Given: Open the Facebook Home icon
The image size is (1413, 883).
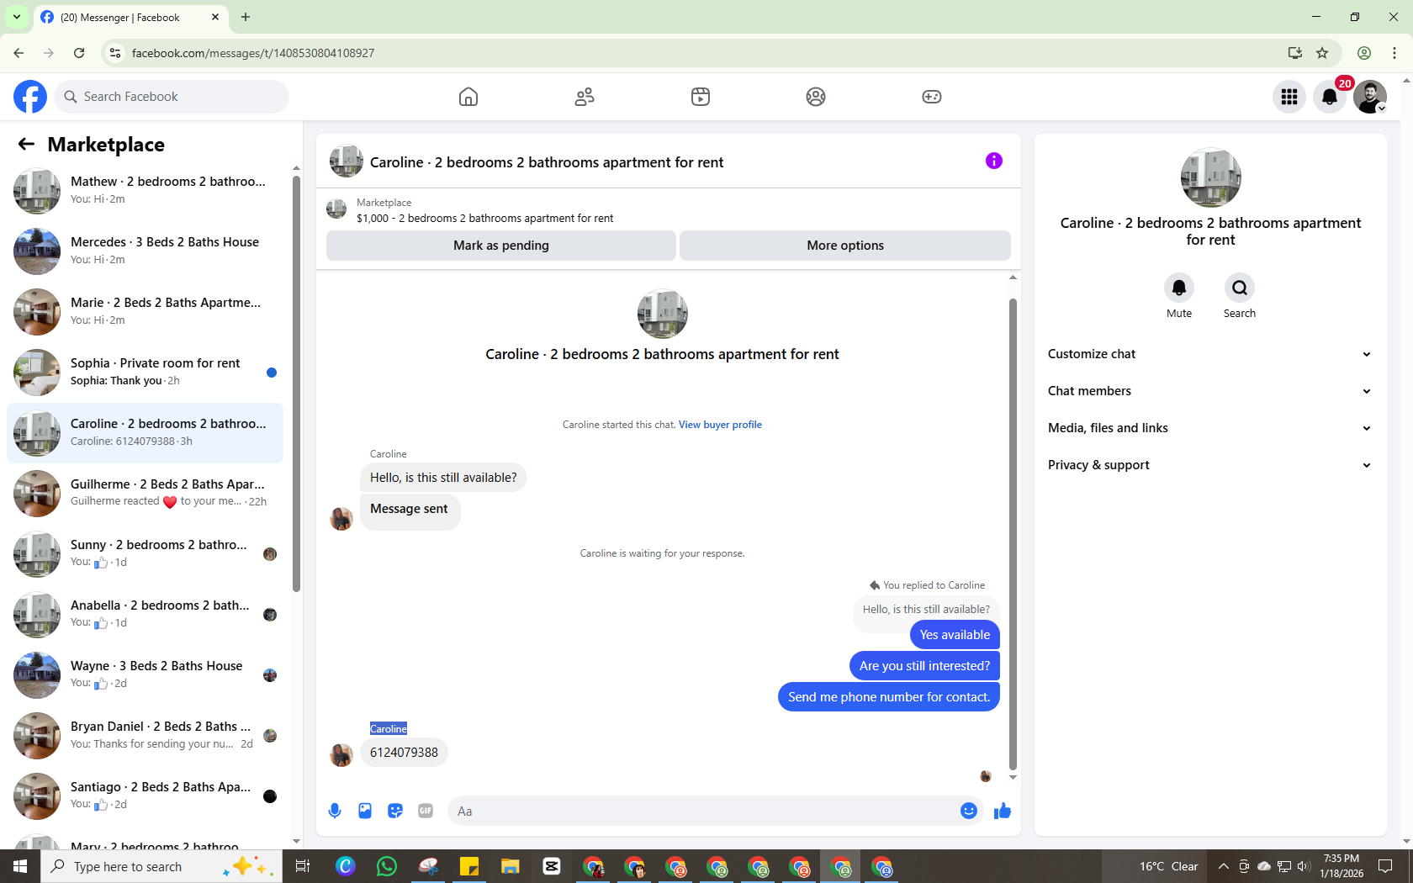Looking at the screenshot, I should coord(468,97).
